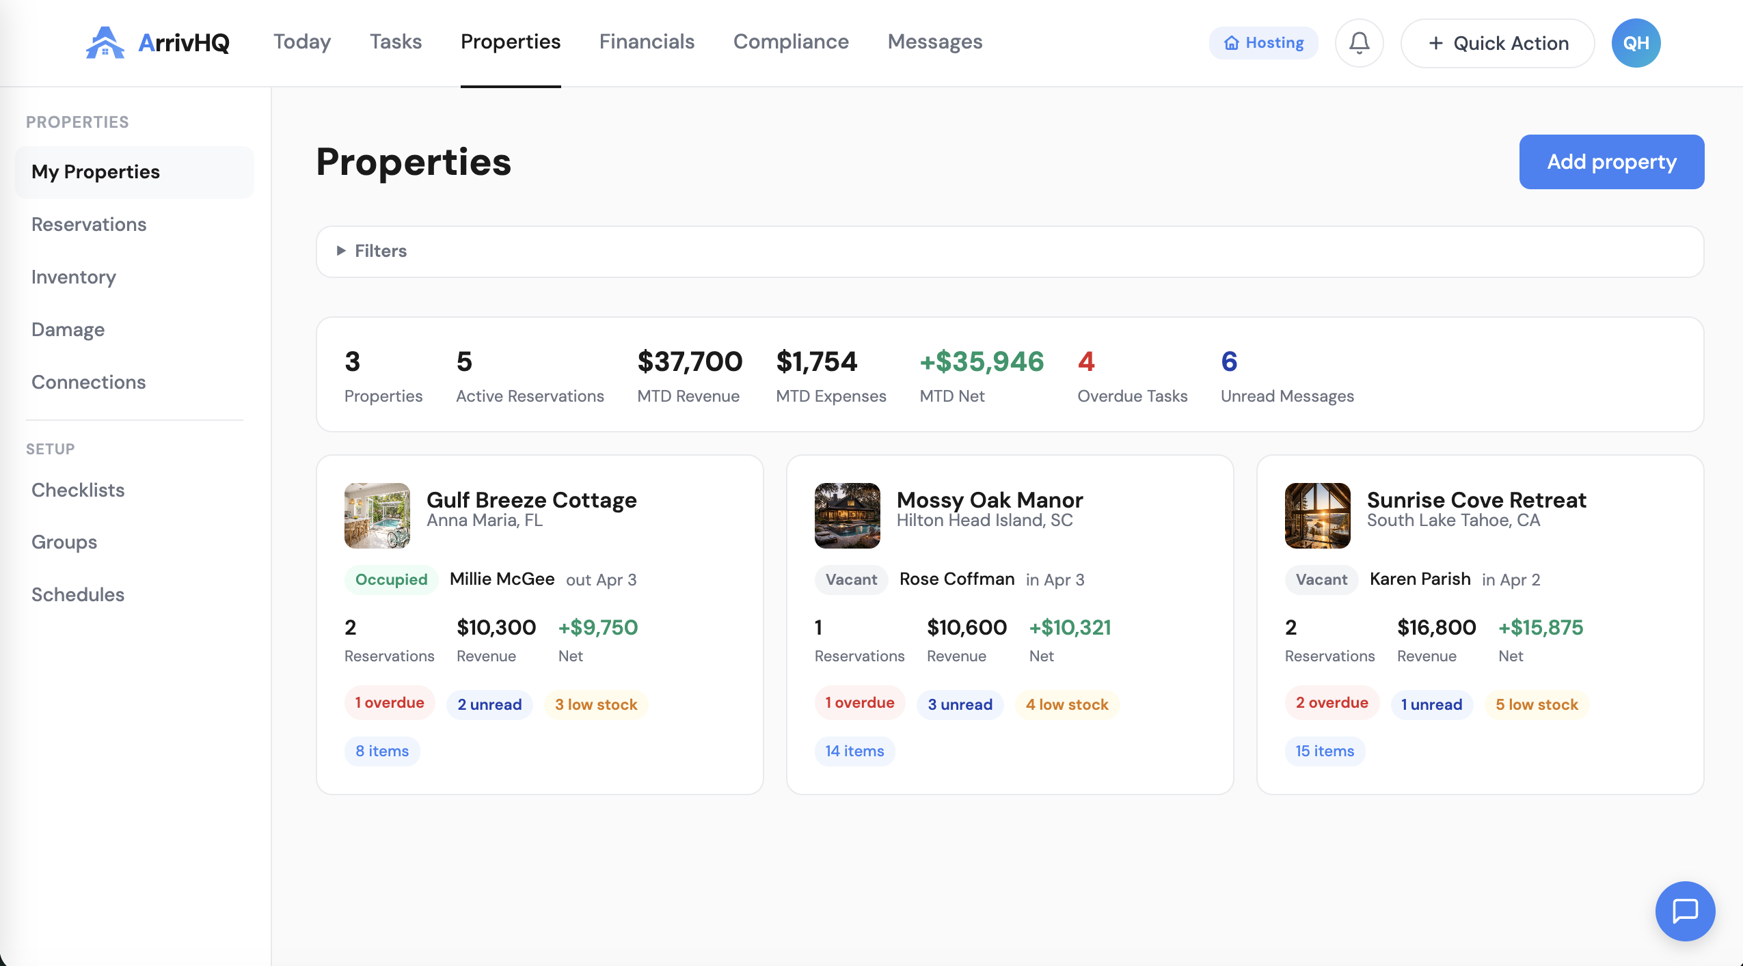
Task: View 2 unread messages for Gulf Breeze Cottage
Action: 489,704
